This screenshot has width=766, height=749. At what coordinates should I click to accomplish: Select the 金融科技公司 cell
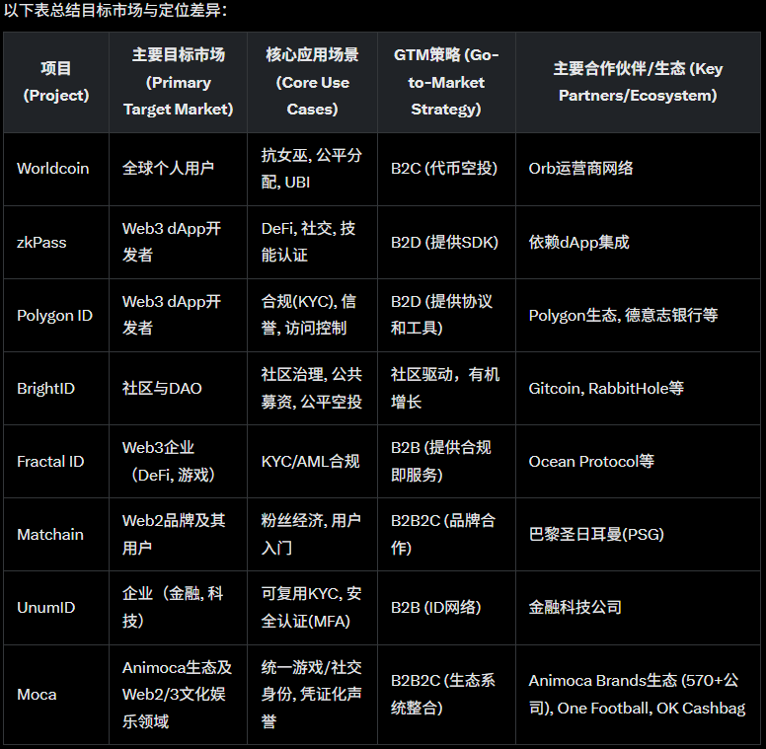pos(638,608)
